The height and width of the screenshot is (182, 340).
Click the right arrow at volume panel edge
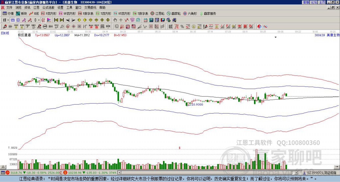point(337,167)
